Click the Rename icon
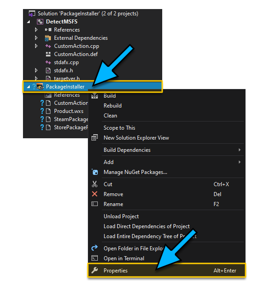This screenshot has height=286, width=269. [95, 204]
